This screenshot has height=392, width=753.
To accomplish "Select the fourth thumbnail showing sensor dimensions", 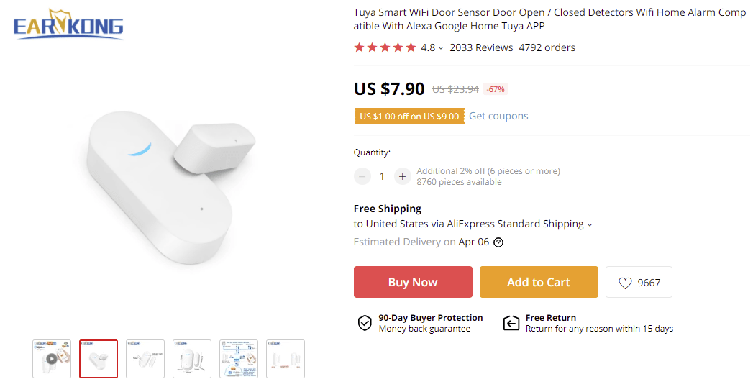I will pyautogui.click(x=192, y=358).
